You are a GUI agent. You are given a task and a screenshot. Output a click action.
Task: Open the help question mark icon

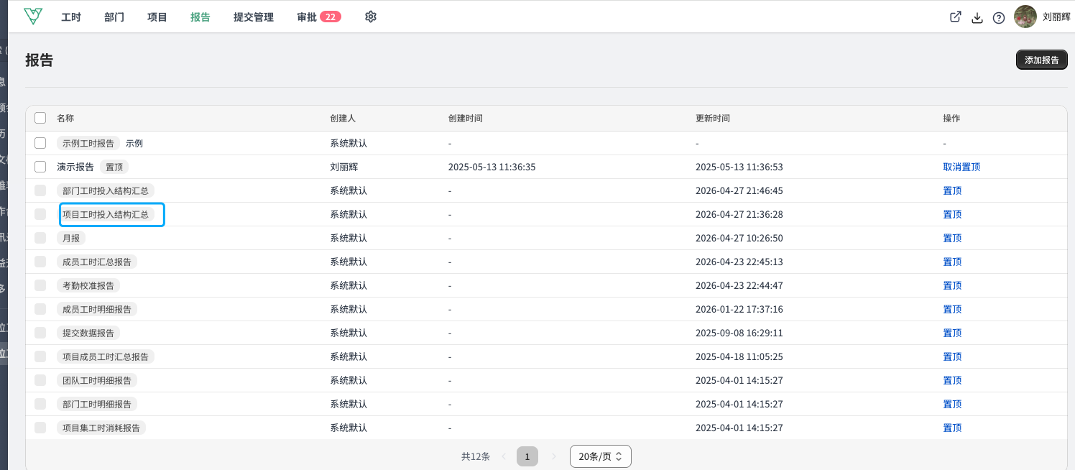[x=999, y=18]
